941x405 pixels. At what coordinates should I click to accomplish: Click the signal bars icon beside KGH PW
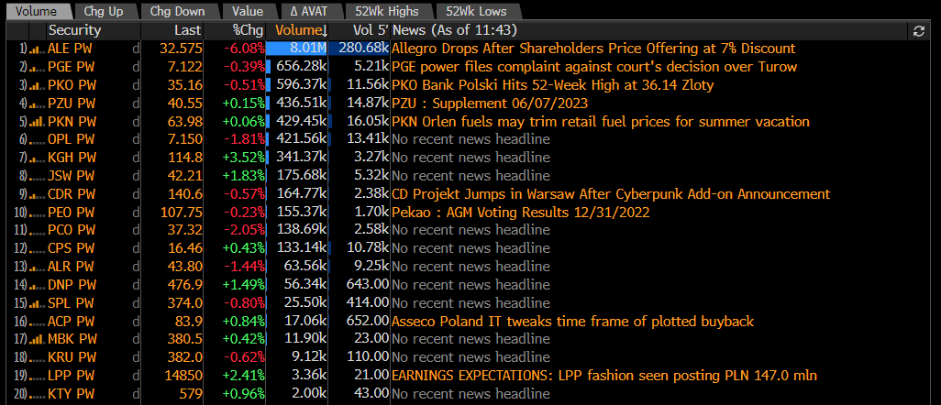coord(37,159)
